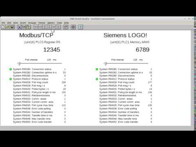The width and height of the screenshot is (196, 147).
Task: Click Poll msg count row under Siemens LOGO!
Action: click(126, 82)
